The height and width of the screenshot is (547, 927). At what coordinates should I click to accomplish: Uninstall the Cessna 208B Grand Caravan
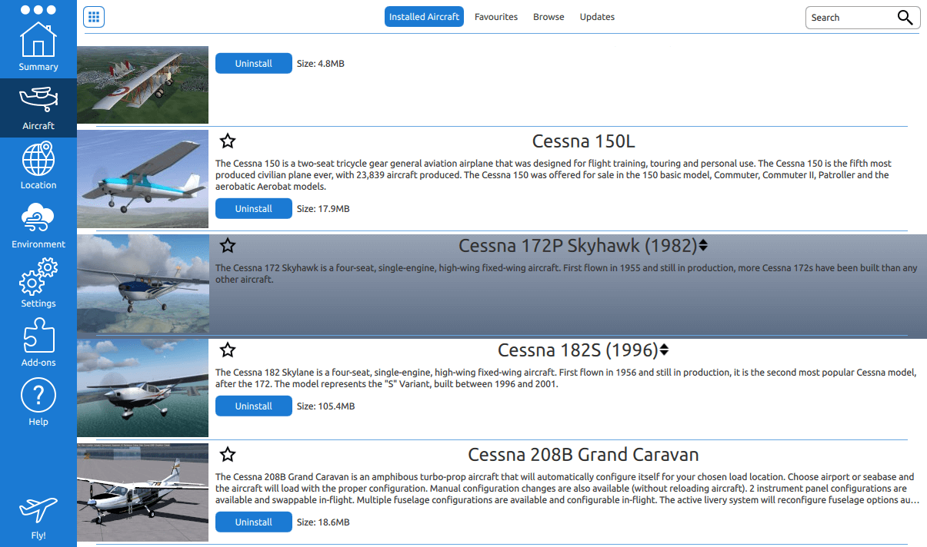(x=254, y=522)
